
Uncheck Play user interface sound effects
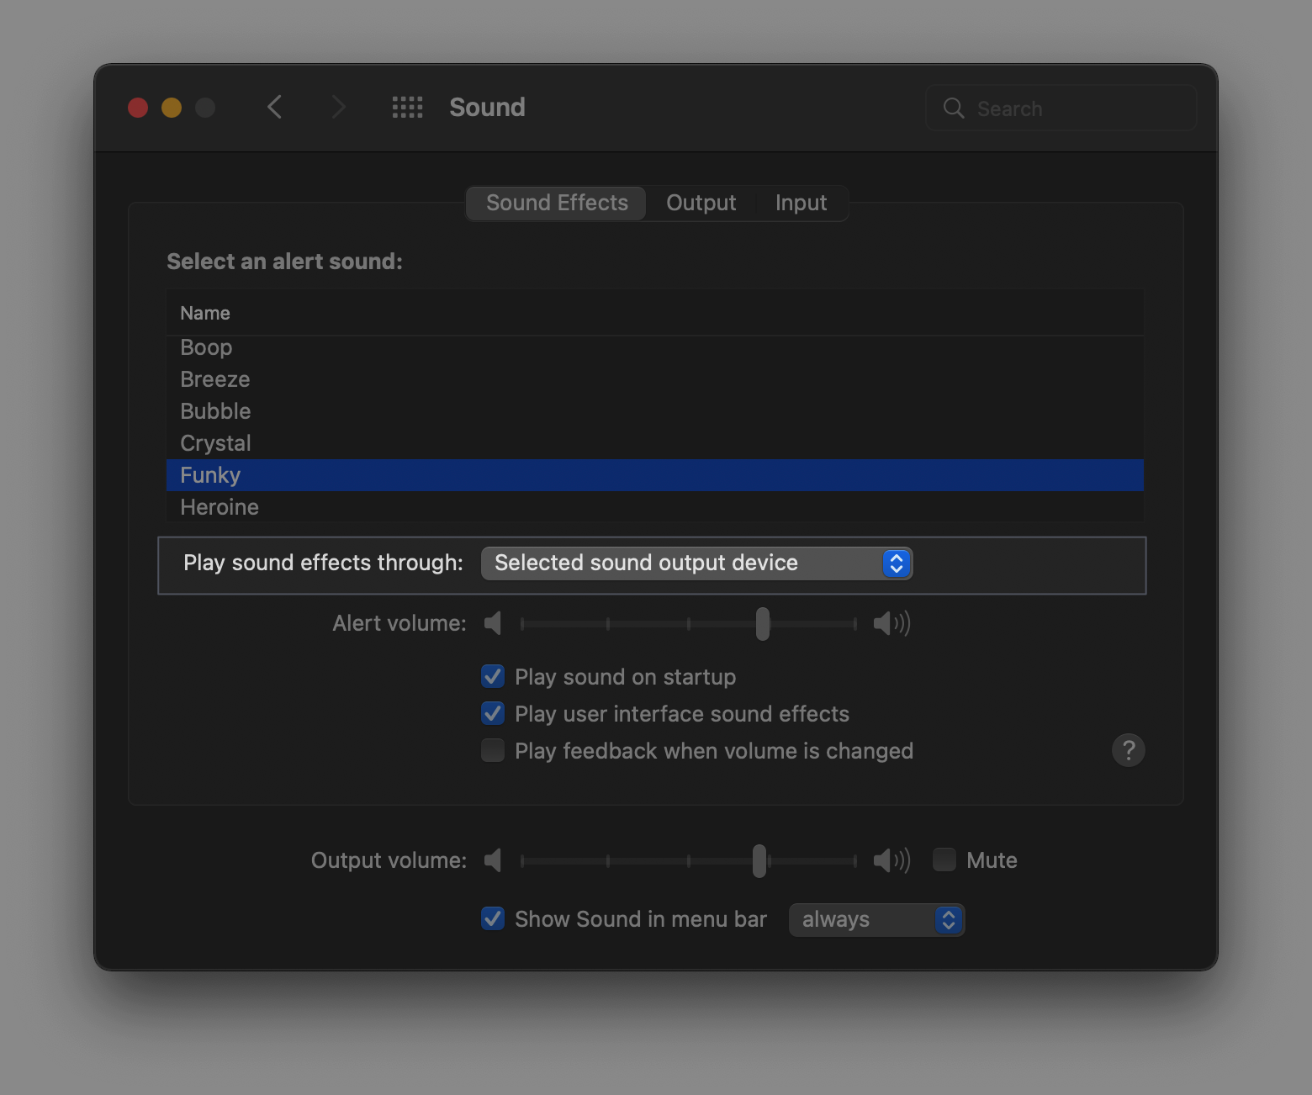[493, 714]
